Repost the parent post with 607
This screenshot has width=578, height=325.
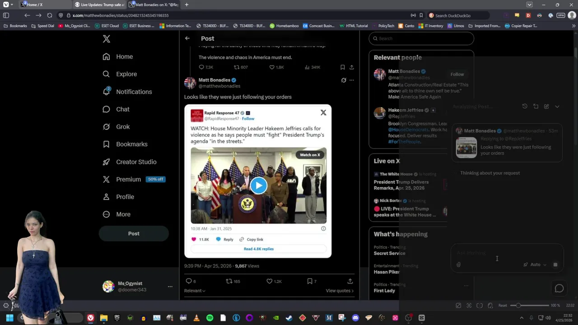[x=240, y=67]
